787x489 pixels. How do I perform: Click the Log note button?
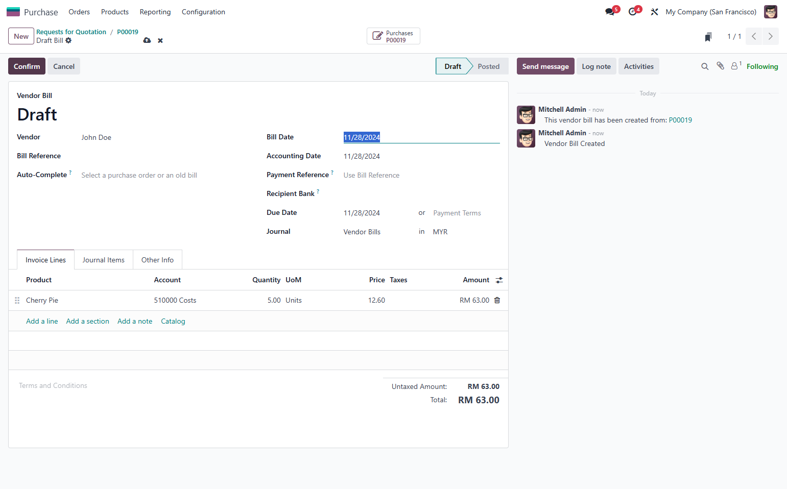596,66
